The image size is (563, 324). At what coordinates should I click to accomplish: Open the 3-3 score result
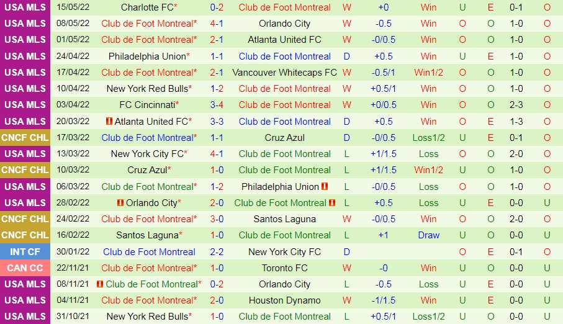point(217,121)
